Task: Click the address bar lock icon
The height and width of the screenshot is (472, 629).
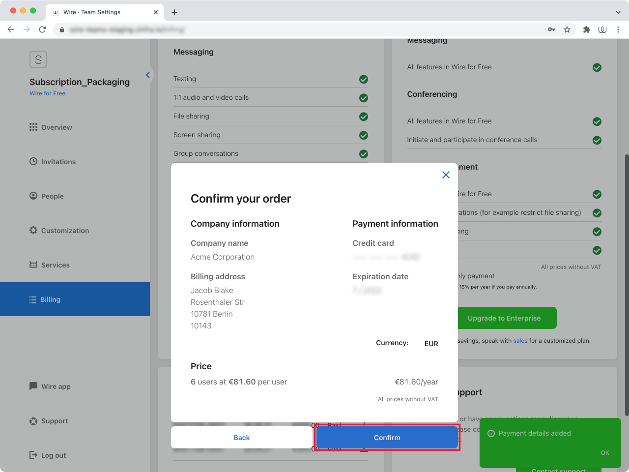Action: [62, 29]
